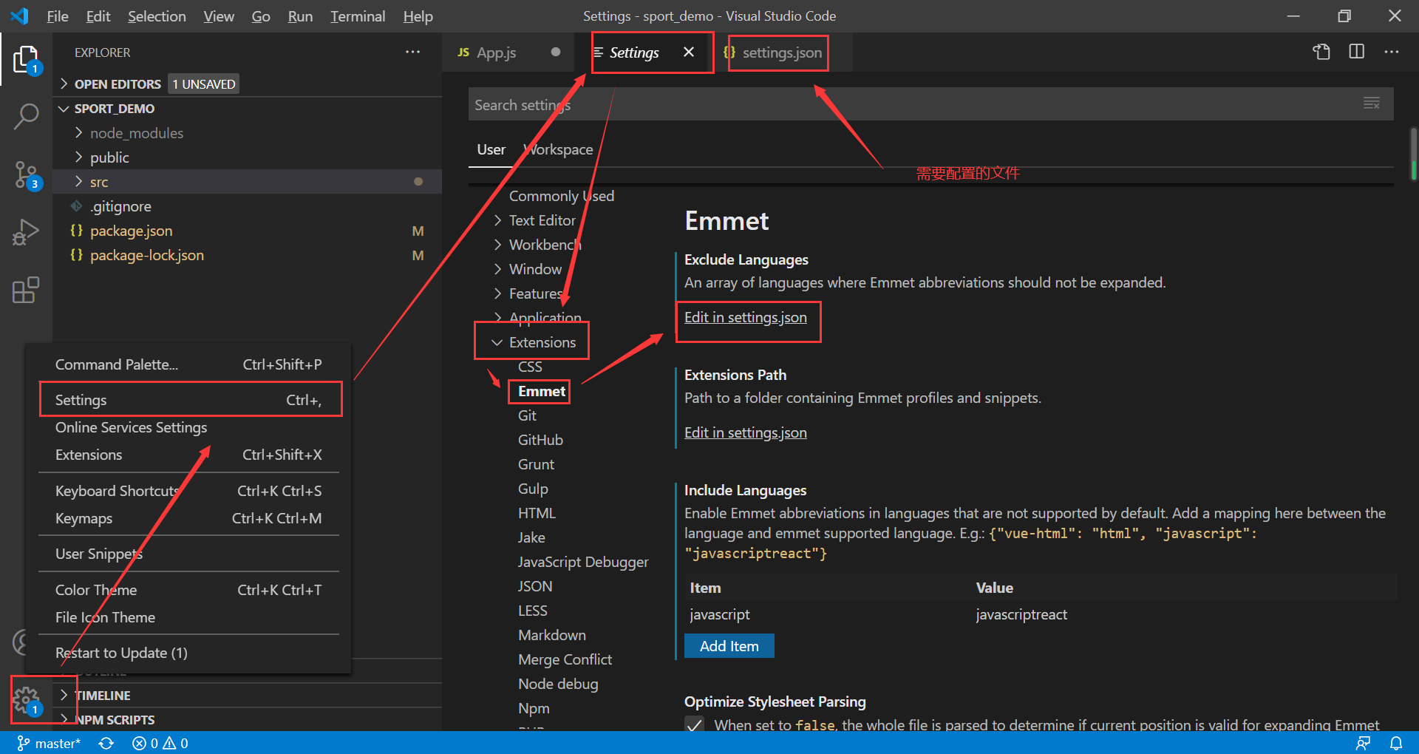Open the filter icon in the settings search bar
Screen dimensions: 1419x754
pyautogui.click(x=1372, y=103)
